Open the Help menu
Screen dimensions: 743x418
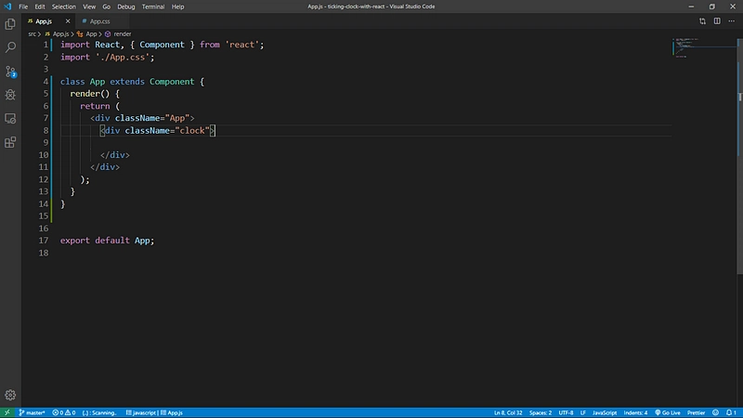click(x=177, y=7)
